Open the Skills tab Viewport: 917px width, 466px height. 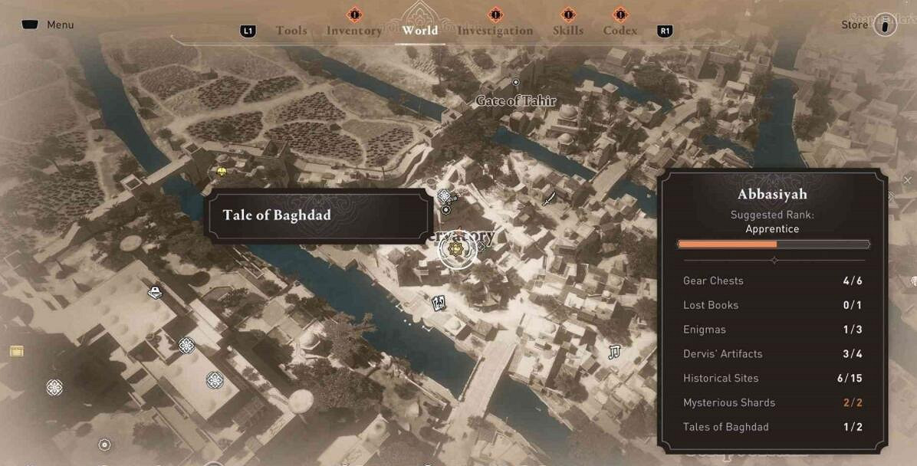(x=568, y=31)
